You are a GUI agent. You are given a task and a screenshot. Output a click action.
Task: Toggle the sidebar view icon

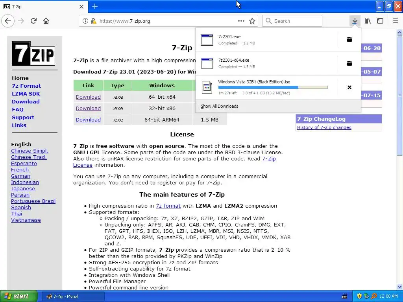pos(380,21)
